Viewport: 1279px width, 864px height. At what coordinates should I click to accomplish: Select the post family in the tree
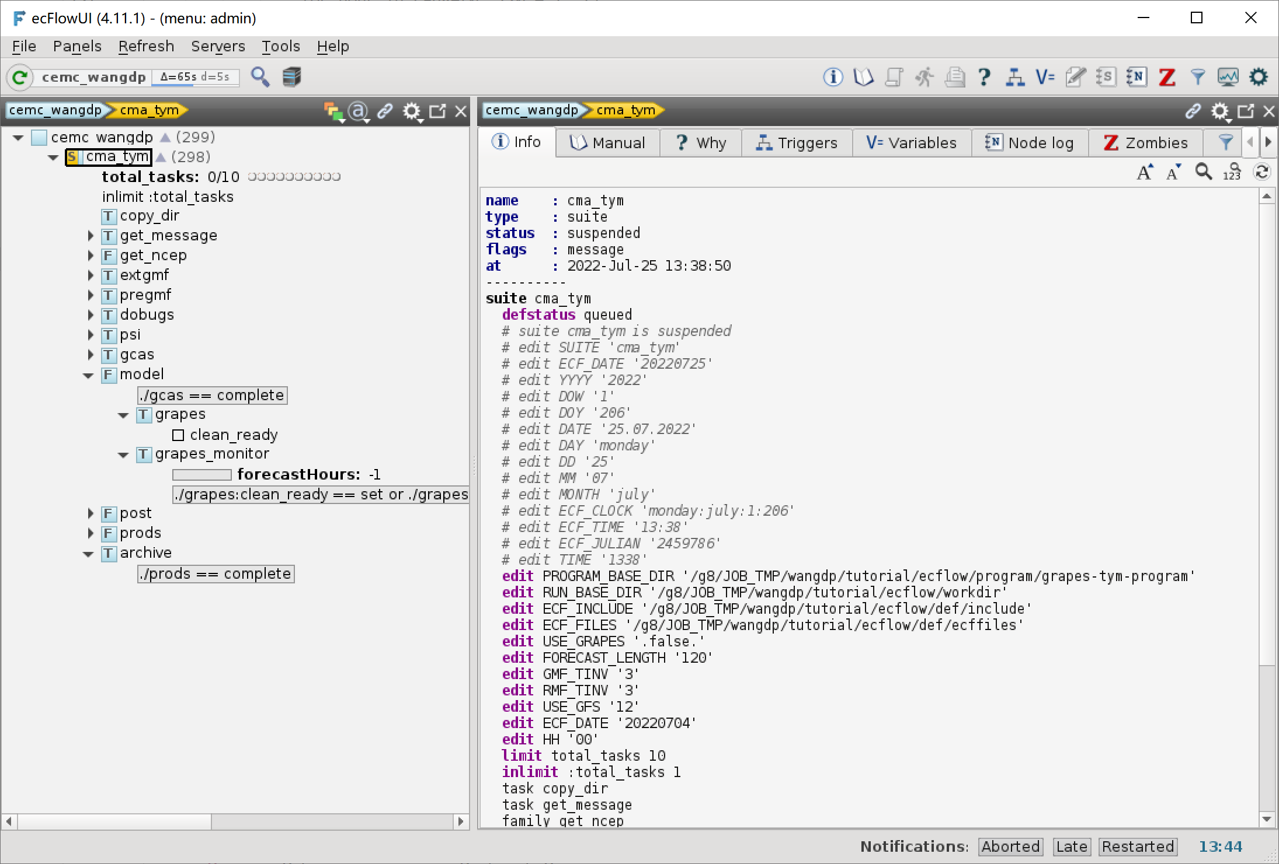tap(127, 514)
